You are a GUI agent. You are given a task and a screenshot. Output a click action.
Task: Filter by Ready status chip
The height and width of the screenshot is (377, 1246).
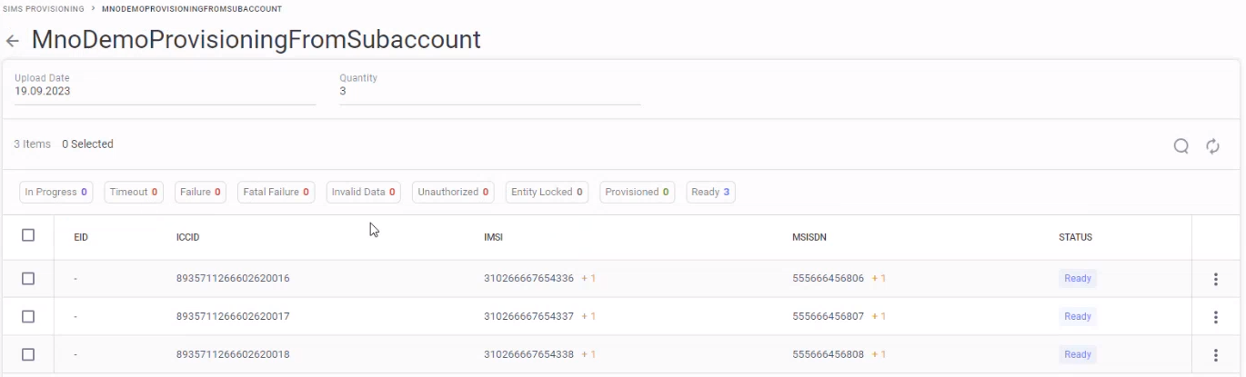710,193
